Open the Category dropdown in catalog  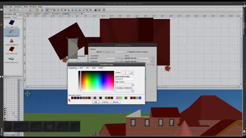tap(20, 14)
